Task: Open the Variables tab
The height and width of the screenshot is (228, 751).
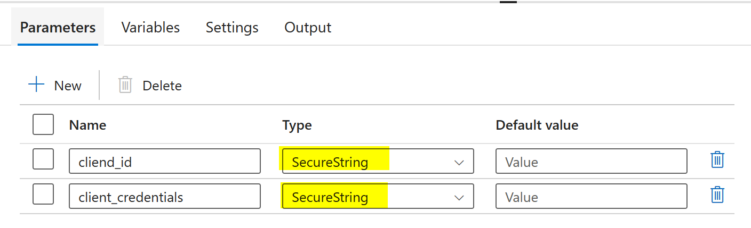Action: click(150, 28)
